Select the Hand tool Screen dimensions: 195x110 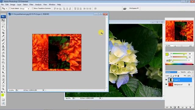(3, 86)
